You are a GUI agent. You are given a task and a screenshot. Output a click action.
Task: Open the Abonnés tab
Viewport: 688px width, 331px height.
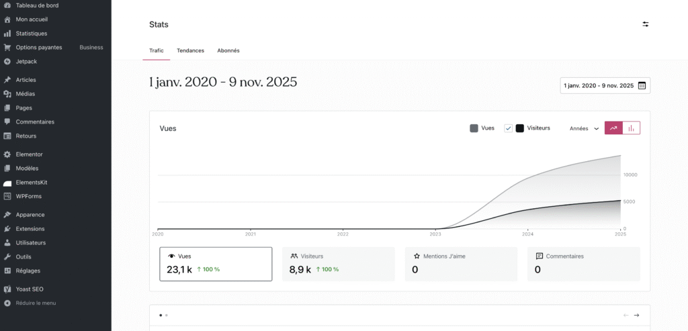click(x=228, y=50)
